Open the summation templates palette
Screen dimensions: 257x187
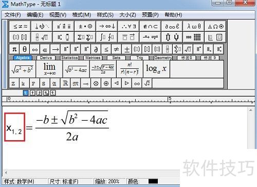(85, 37)
